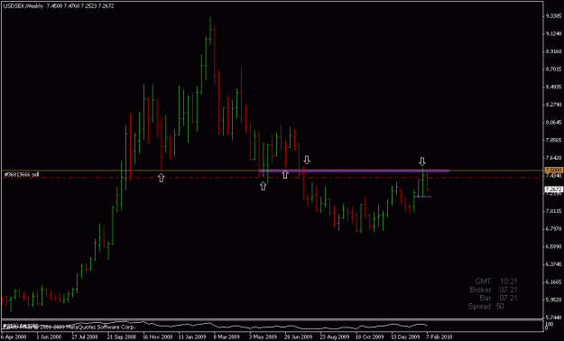Click the 8.7015 price scale label
Screen dimensions: 564x341
click(553, 69)
